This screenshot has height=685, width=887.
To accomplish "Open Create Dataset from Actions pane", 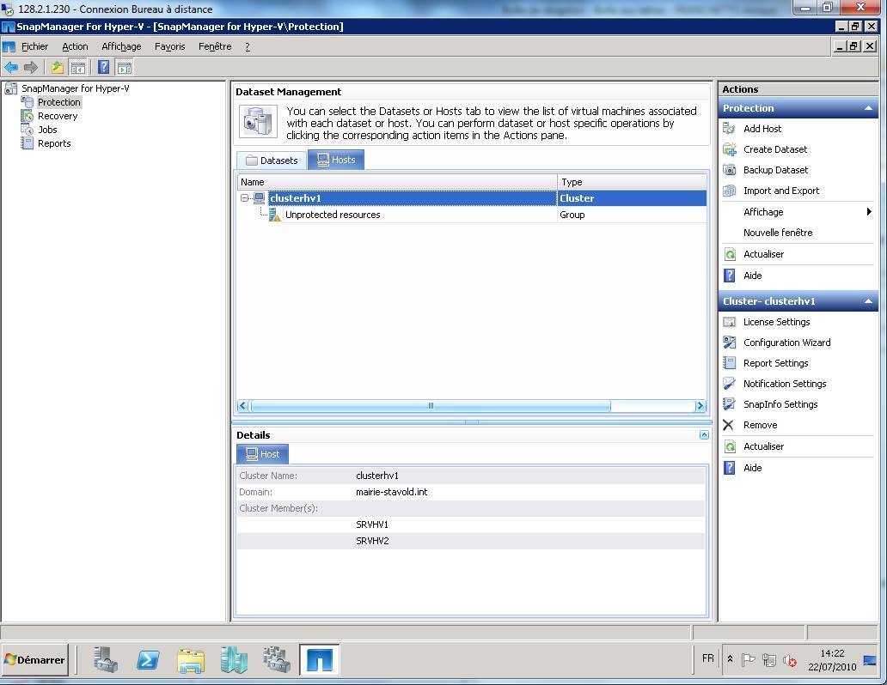I will point(774,149).
